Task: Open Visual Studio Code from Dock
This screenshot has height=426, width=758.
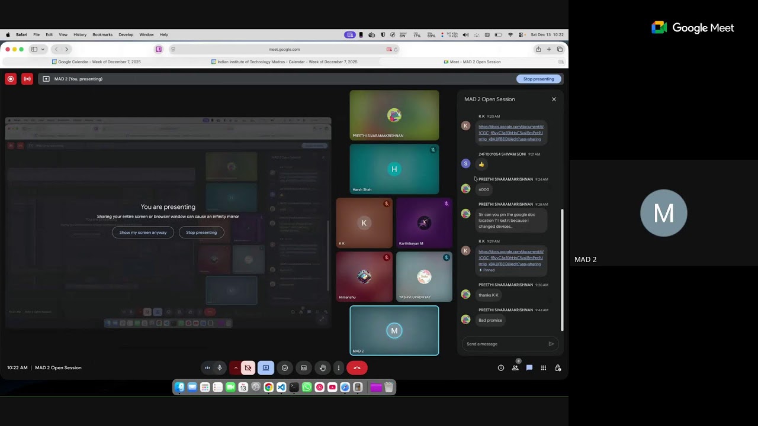Action: 281,388
